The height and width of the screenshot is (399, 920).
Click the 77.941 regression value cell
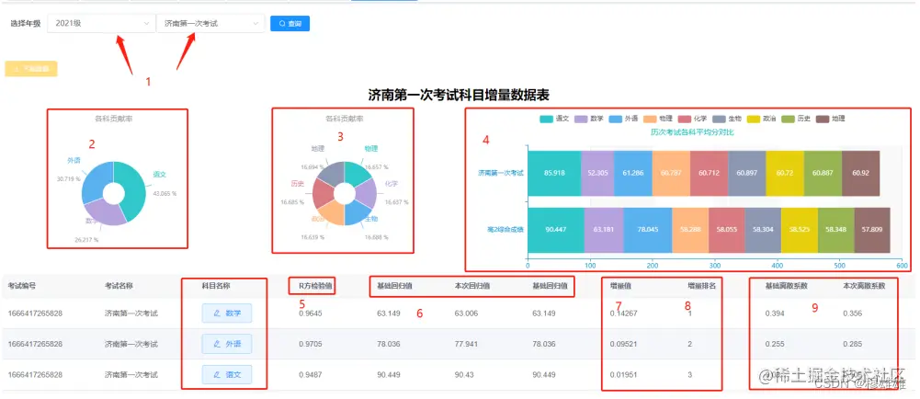tap(467, 344)
